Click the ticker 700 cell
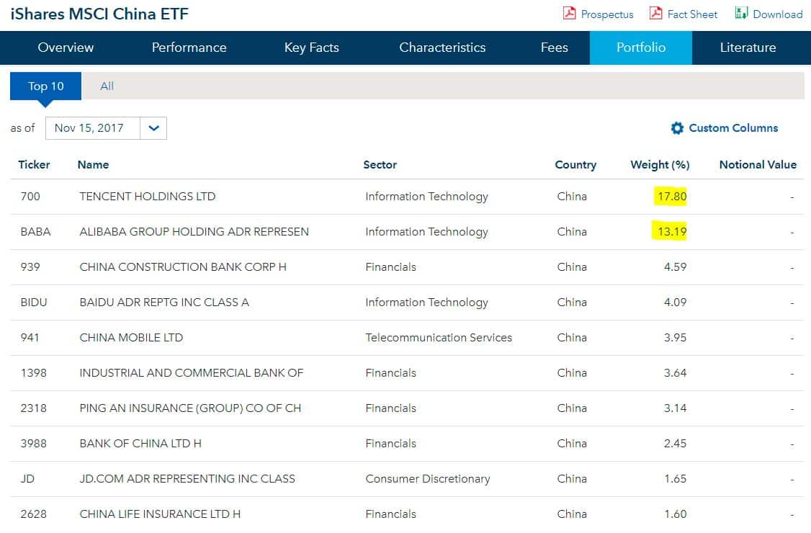The width and height of the screenshot is (811, 533). 30,197
